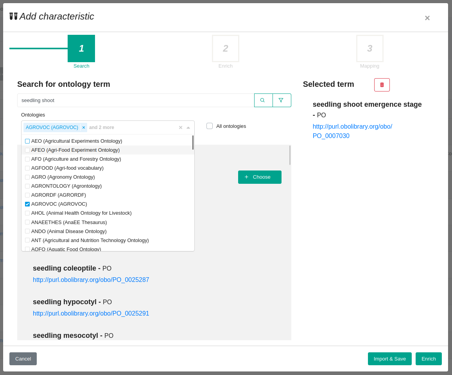Image resolution: width=452 pixels, height=375 pixels.
Task: Open the PO_0025291 seedling hypocotyl link
Action: tap(91, 313)
